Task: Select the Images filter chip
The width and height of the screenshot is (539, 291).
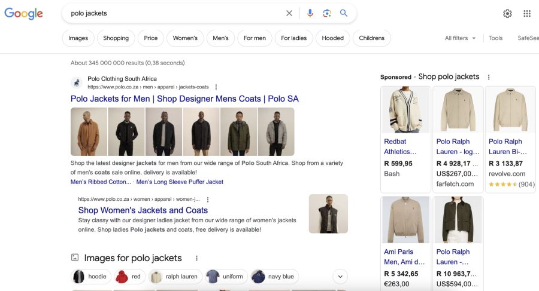Action: coord(78,38)
